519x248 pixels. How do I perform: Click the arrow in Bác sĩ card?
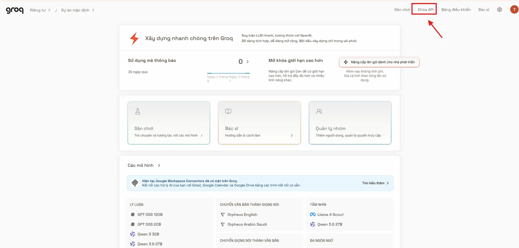(x=292, y=136)
